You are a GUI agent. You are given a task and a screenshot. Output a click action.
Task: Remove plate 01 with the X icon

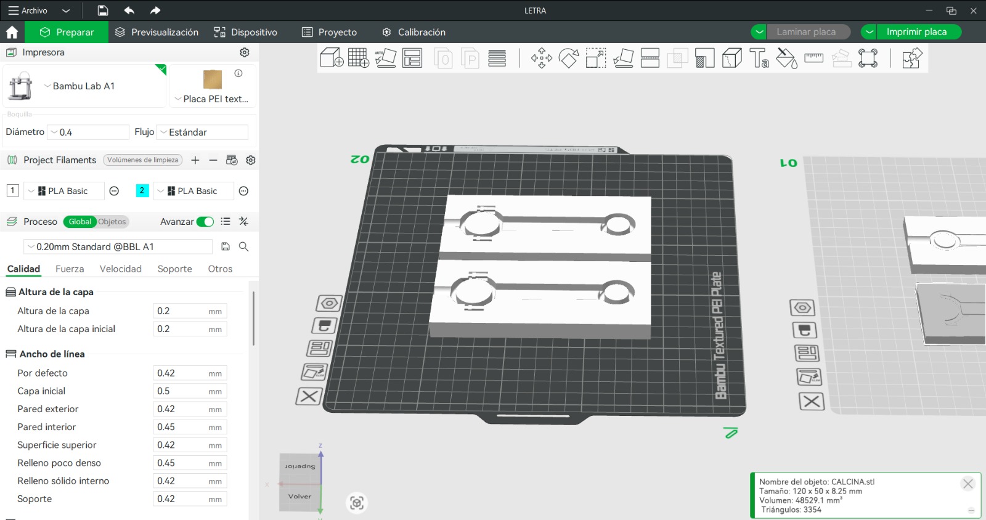tap(812, 402)
